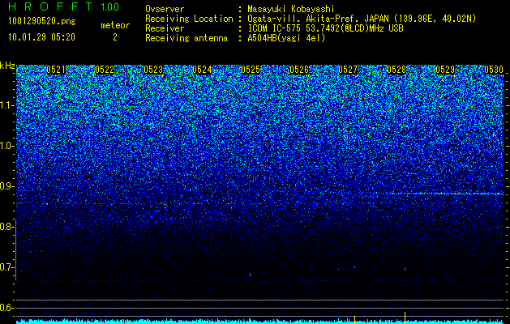Viewport: 510px width, 324px height.
Task: Click the kHz axis unit label
Action: tap(7, 66)
